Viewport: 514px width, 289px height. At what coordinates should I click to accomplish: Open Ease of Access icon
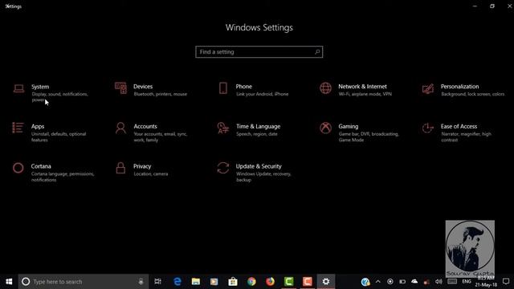click(x=428, y=128)
